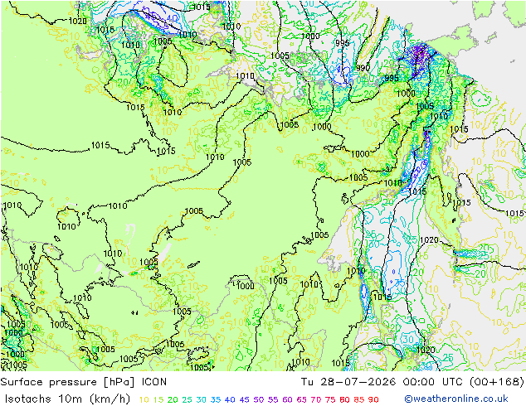Click the '00:00 UTC' time text

click(x=432, y=382)
